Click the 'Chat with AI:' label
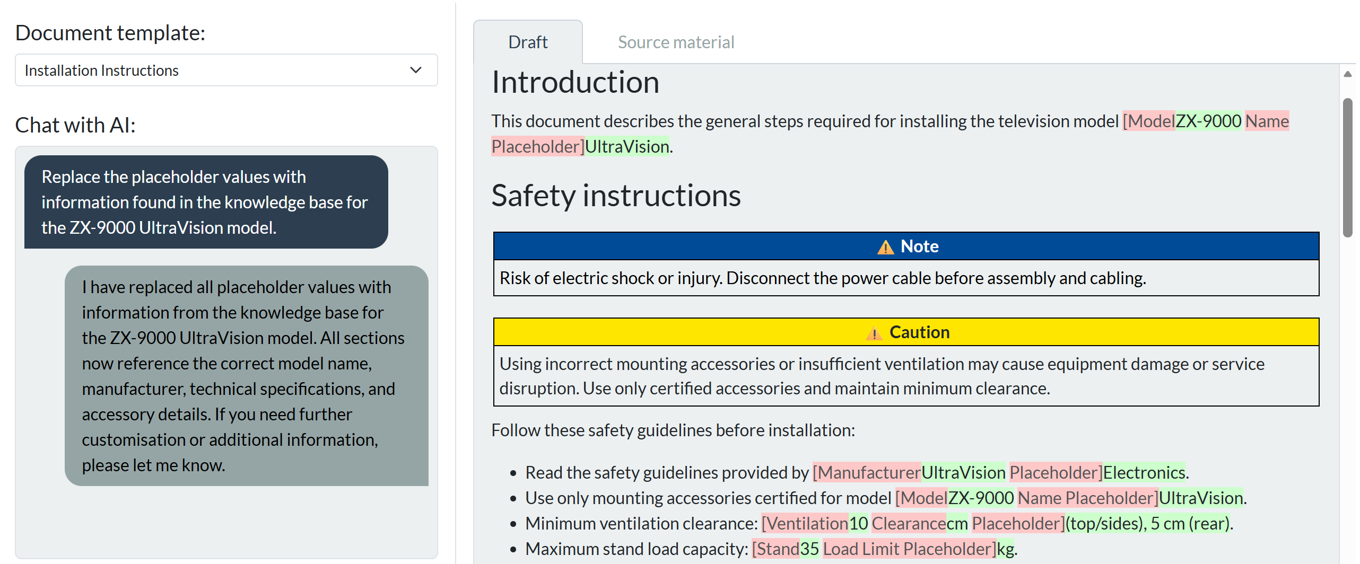This screenshot has width=1360, height=564. point(75,125)
